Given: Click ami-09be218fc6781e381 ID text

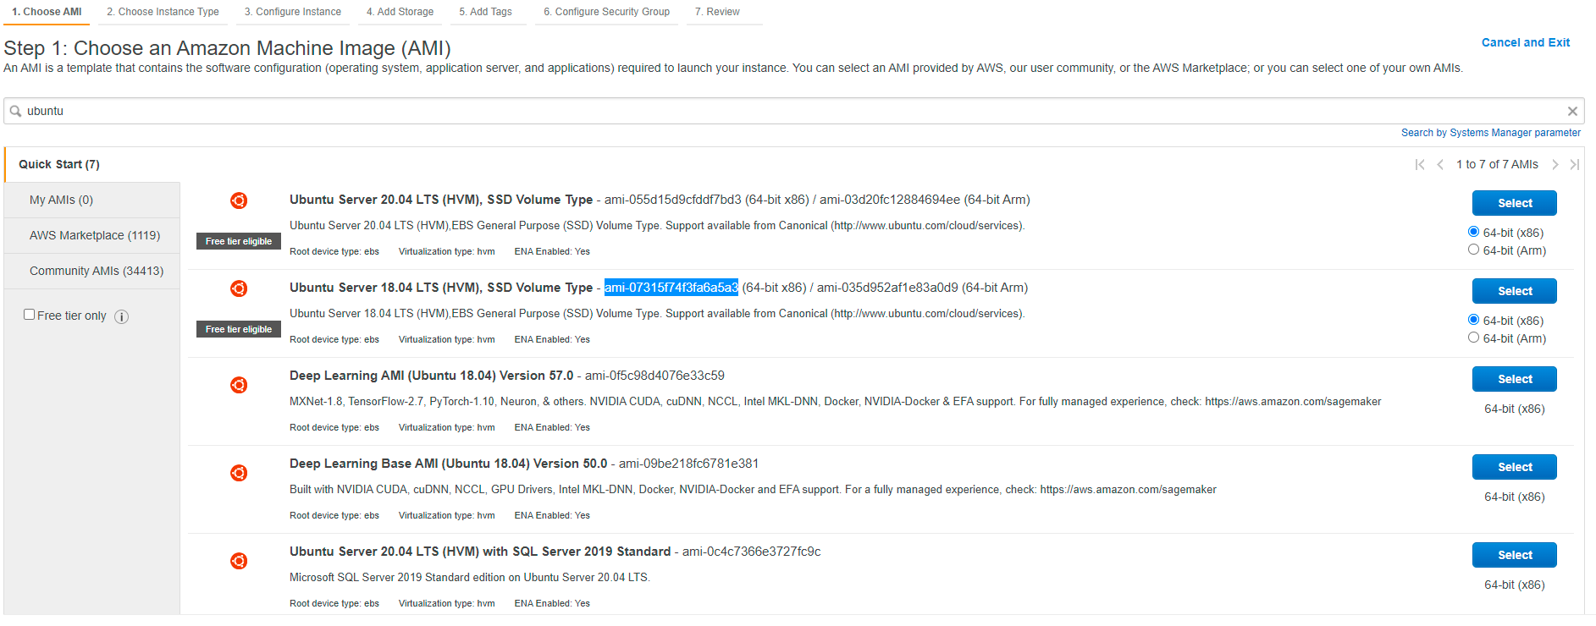Looking at the screenshot, I should [x=688, y=464].
